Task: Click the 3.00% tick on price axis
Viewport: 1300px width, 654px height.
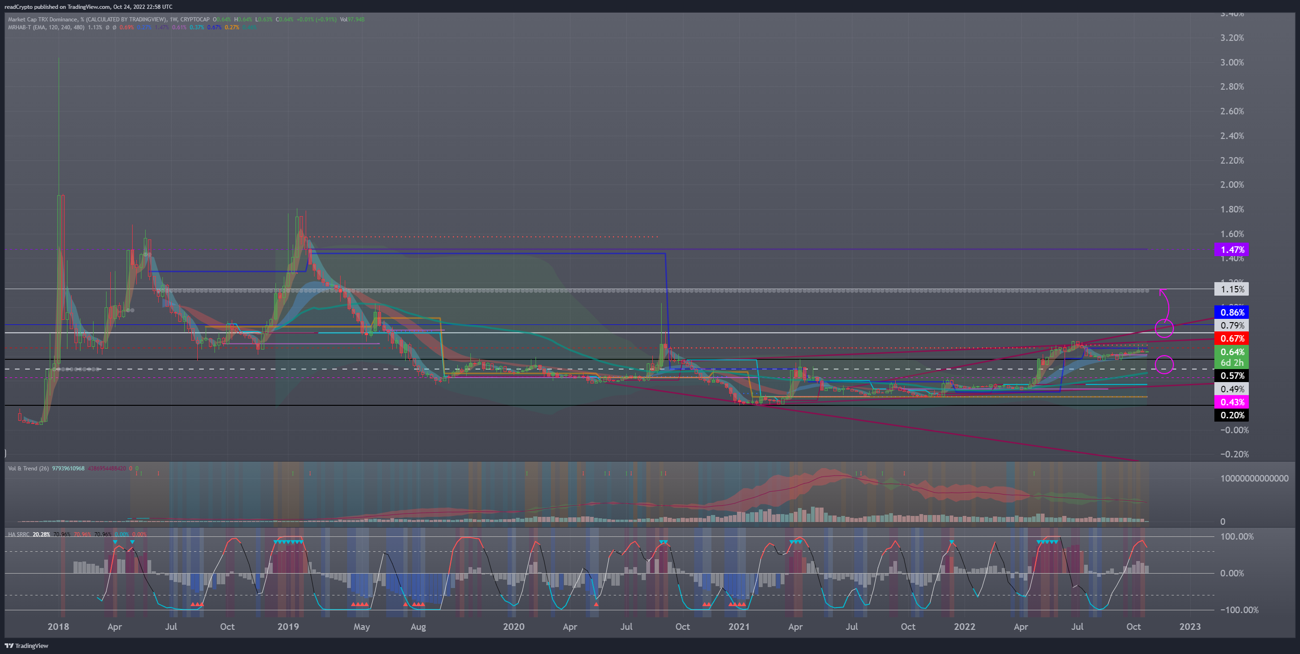Action: point(1232,63)
